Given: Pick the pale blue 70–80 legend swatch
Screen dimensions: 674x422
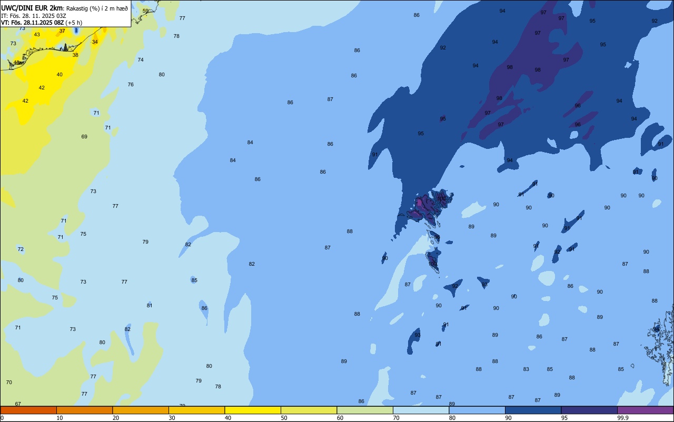Looking at the screenshot, I should [421, 410].
